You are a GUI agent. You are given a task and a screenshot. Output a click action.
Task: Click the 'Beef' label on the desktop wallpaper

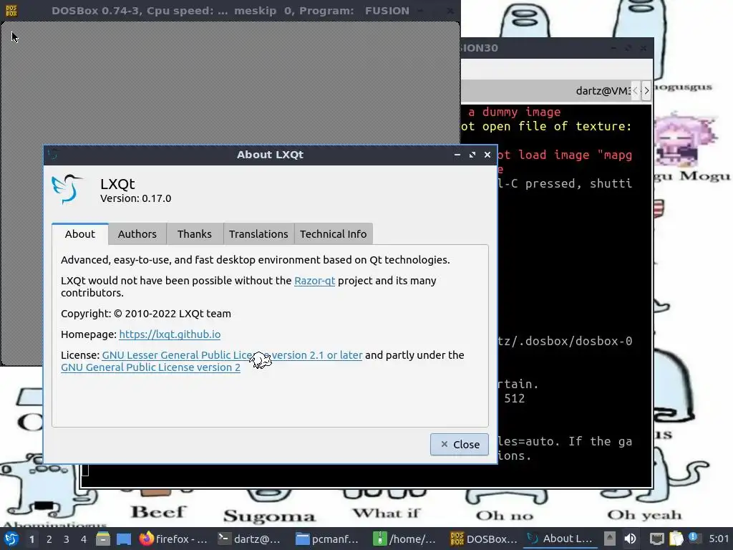pyautogui.click(x=158, y=512)
